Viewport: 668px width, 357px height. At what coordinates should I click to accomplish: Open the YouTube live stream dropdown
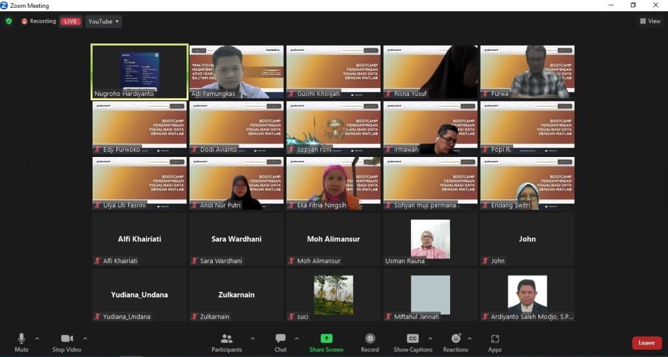104,21
